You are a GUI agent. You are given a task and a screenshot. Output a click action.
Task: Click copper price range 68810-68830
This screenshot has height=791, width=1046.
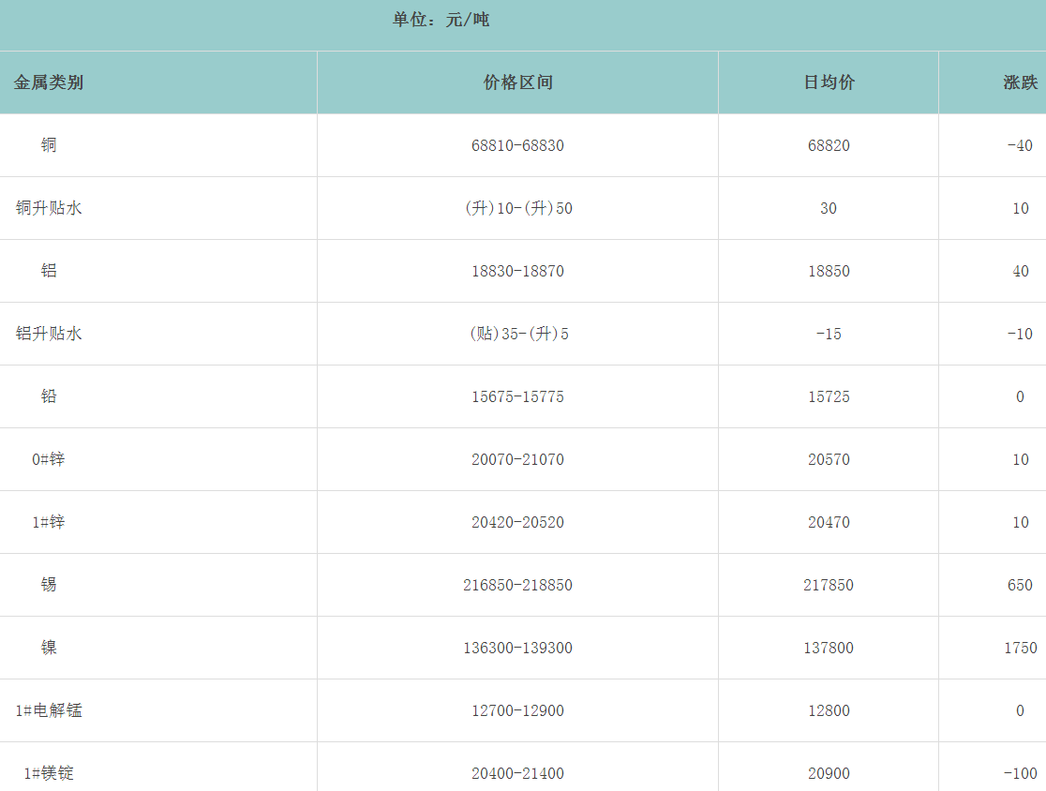pyautogui.click(x=517, y=146)
